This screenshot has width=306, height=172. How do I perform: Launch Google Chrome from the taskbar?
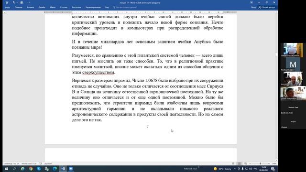pos(31,169)
